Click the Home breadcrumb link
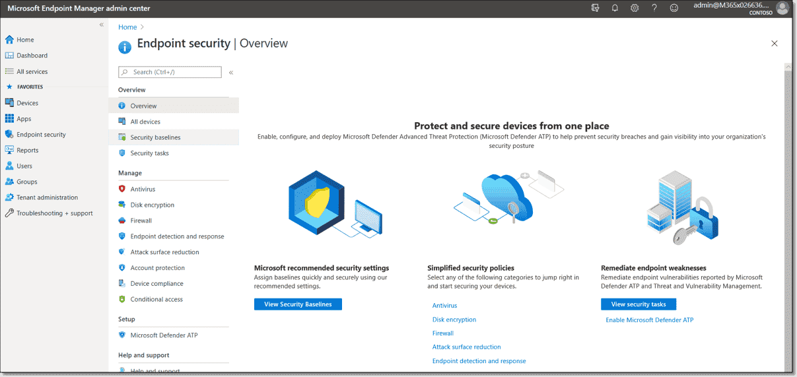Screen dimensions: 797x377 pos(127,27)
